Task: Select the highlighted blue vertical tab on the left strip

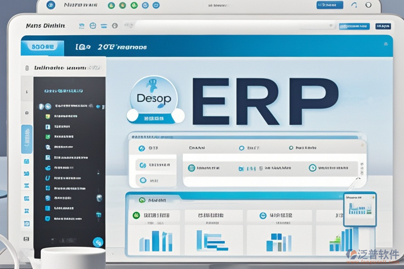Action: [26, 139]
